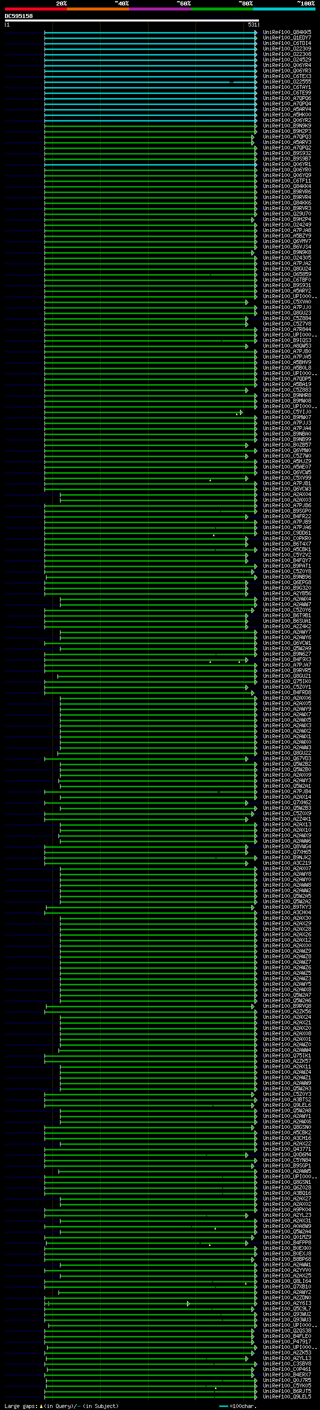Select the UniRef100_O65859 label
The image size is (320, 1410).
[x=287, y=274]
